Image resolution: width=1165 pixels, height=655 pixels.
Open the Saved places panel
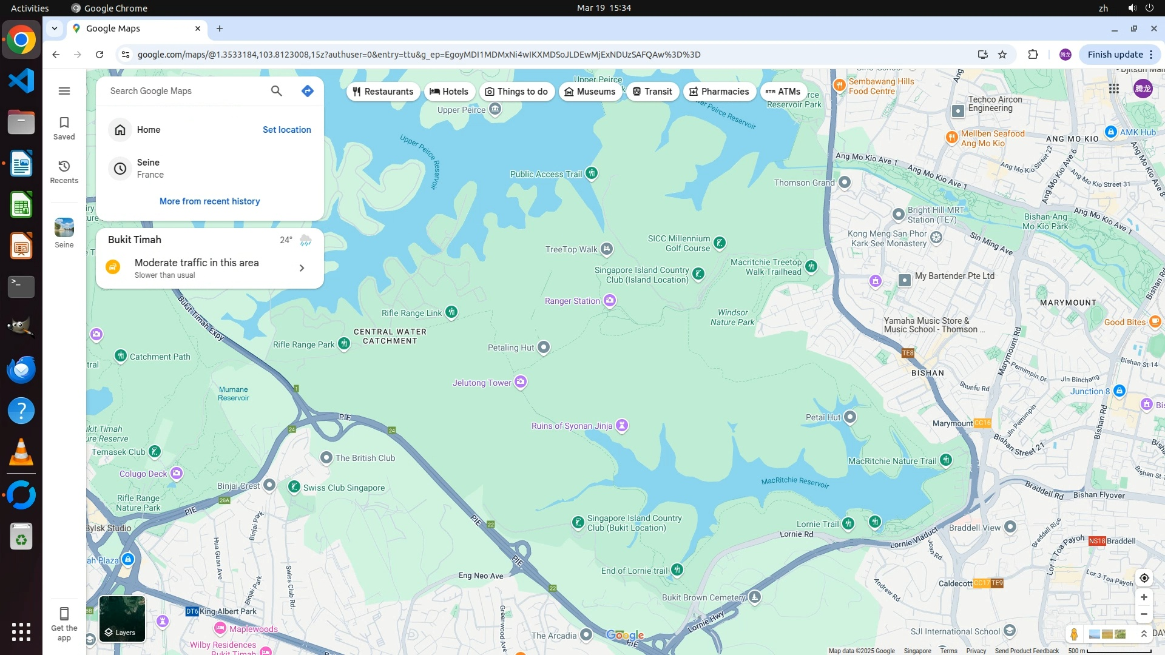64,128
